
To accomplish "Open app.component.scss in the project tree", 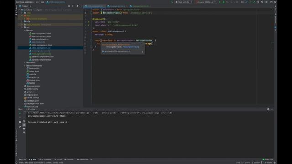I will 42,36.
